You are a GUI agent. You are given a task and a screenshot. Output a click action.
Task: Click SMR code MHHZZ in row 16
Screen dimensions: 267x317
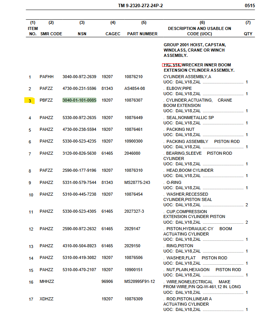pyautogui.click(x=47, y=282)
